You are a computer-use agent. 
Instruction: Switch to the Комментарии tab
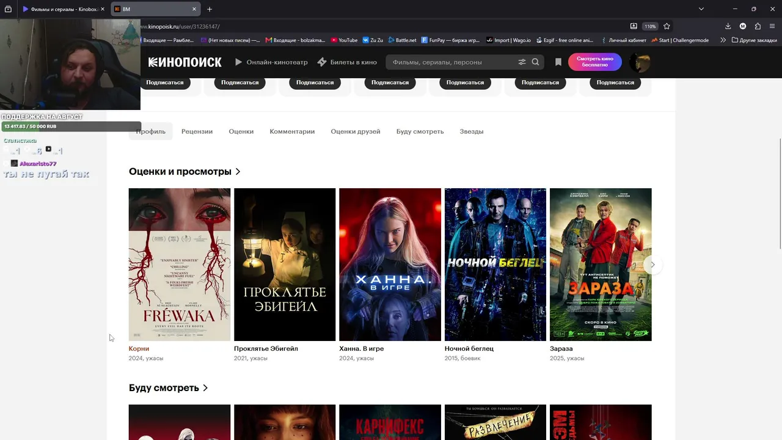(x=292, y=131)
